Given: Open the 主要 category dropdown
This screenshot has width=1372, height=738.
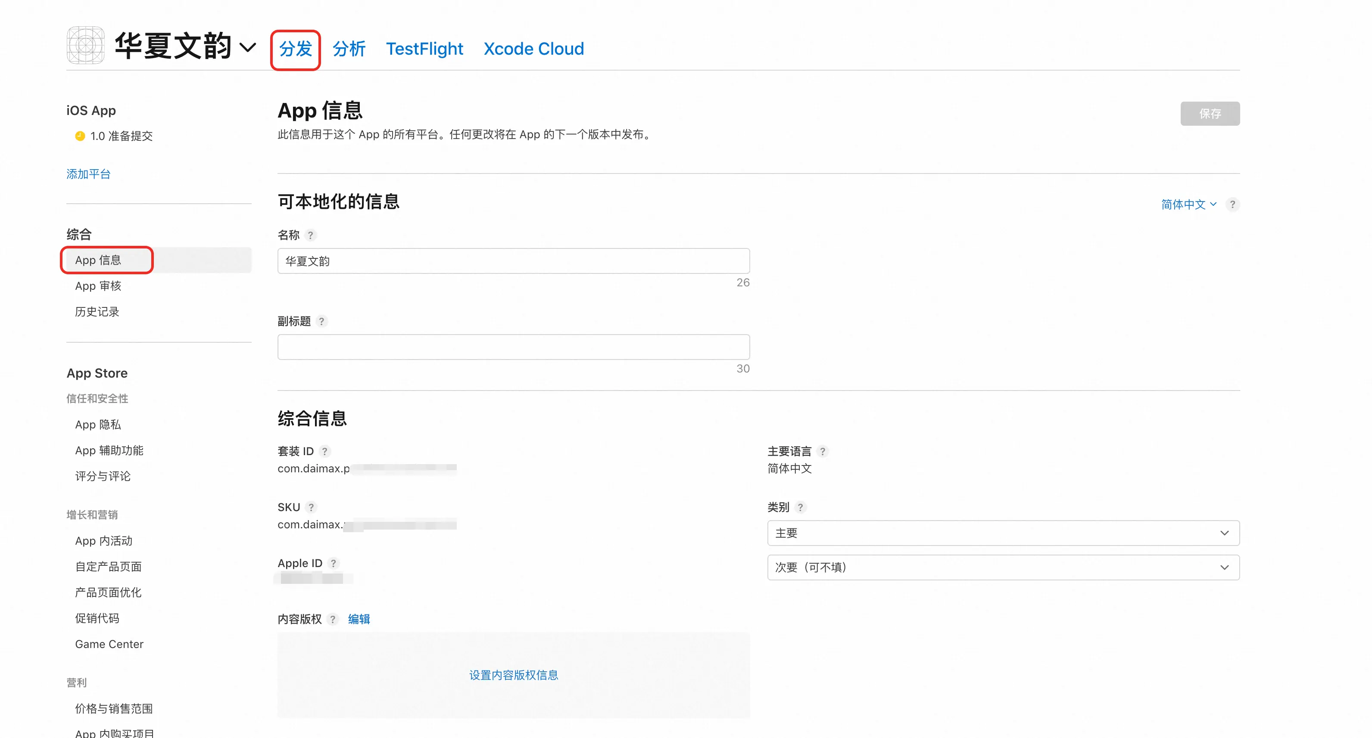Looking at the screenshot, I should click(1004, 533).
